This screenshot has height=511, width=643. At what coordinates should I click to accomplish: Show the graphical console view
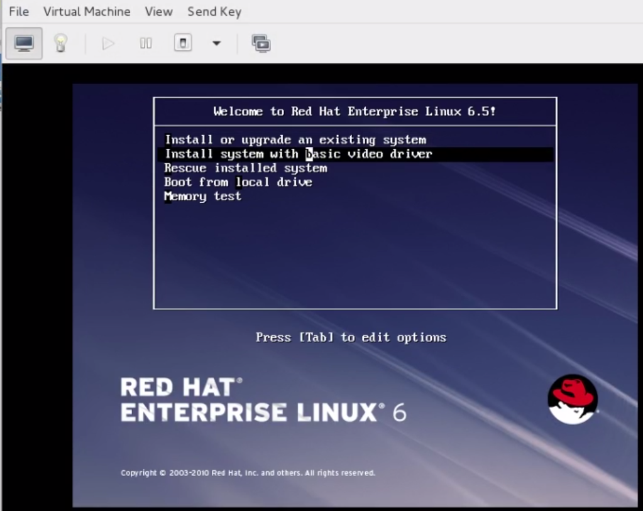[x=24, y=43]
